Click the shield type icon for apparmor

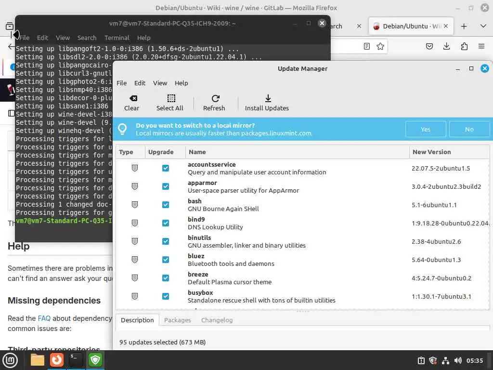[x=135, y=186]
